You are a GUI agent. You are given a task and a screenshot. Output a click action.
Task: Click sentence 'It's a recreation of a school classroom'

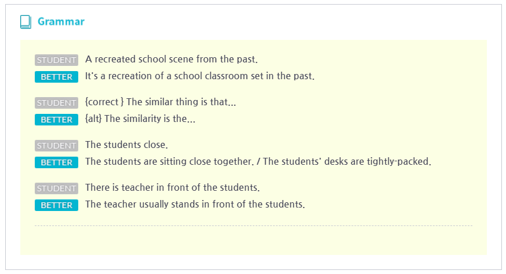click(x=200, y=76)
